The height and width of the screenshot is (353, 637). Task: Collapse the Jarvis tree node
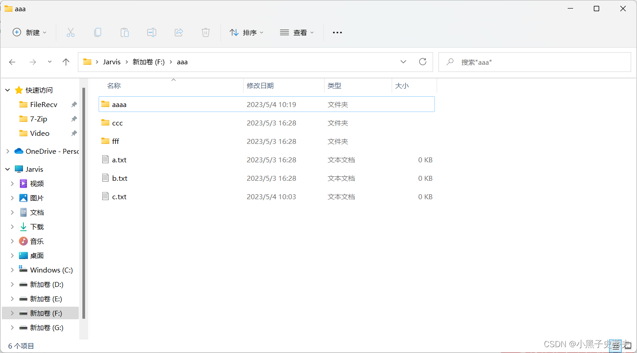point(8,169)
